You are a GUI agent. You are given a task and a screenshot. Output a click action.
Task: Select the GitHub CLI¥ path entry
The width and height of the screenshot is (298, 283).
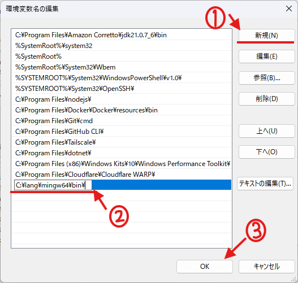[122, 132]
